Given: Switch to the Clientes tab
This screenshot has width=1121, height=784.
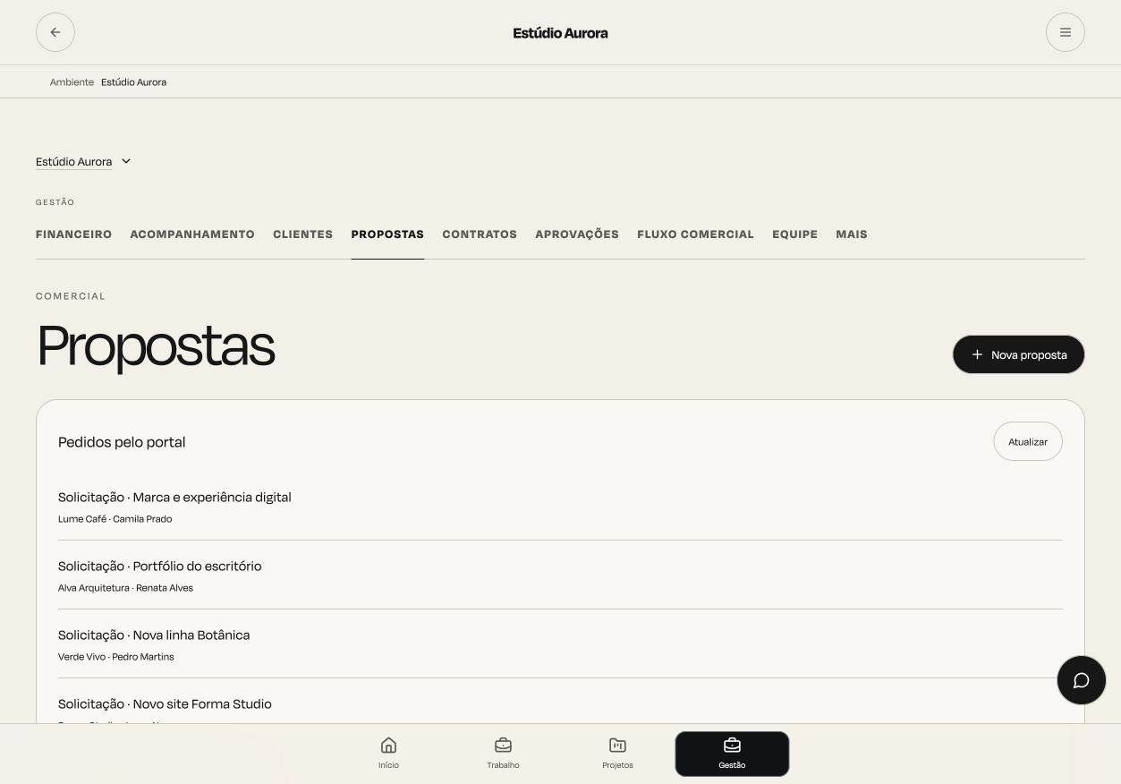Looking at the screenshot, I should tap(302, 234).
